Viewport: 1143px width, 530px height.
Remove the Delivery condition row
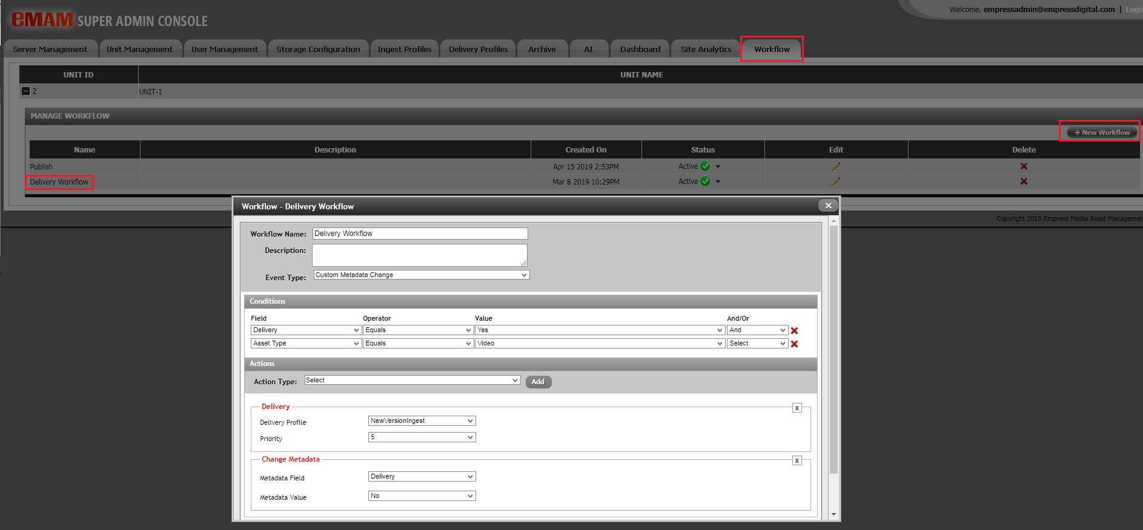(x=794, y=331)
